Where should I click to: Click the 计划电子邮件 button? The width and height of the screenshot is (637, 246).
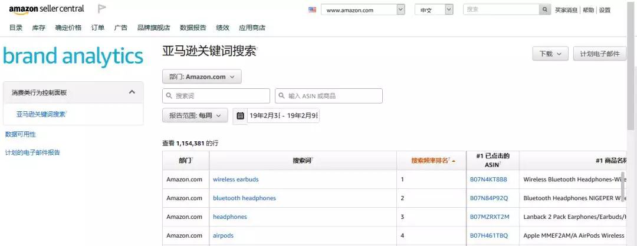click(599, 54)
